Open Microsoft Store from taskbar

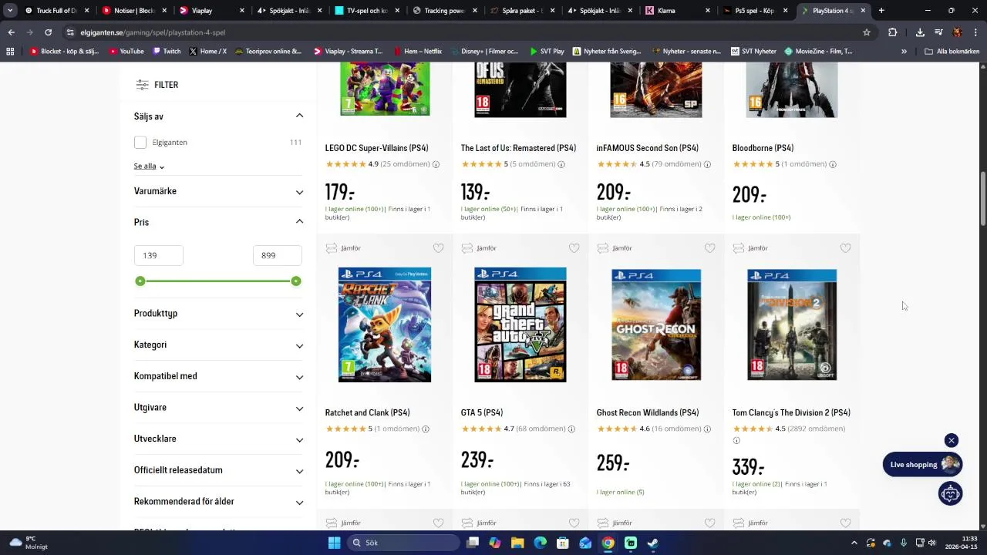tap(563, 543)
